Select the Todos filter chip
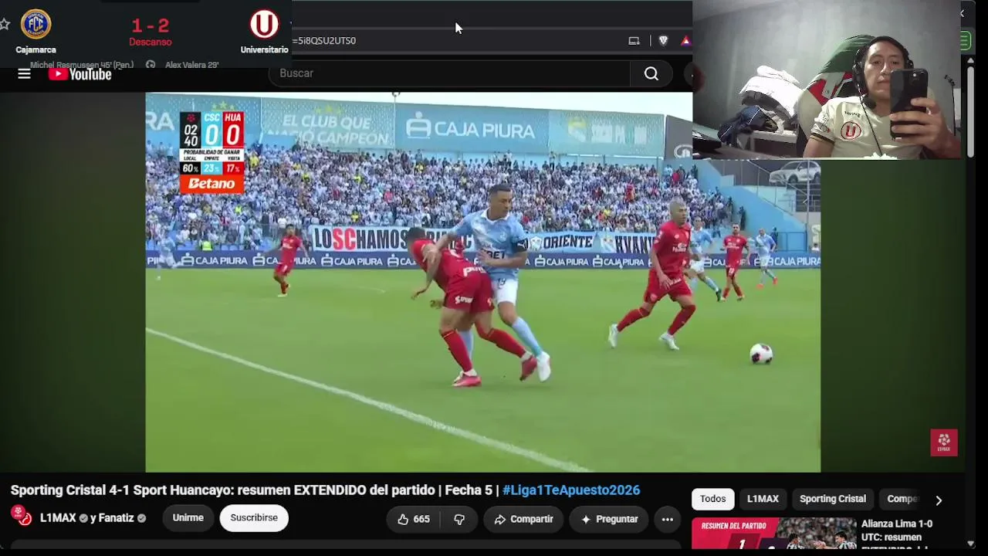Image resolution: width=988 pixels, height=556 pixels. pyautogui.click(x=712, y=499)
